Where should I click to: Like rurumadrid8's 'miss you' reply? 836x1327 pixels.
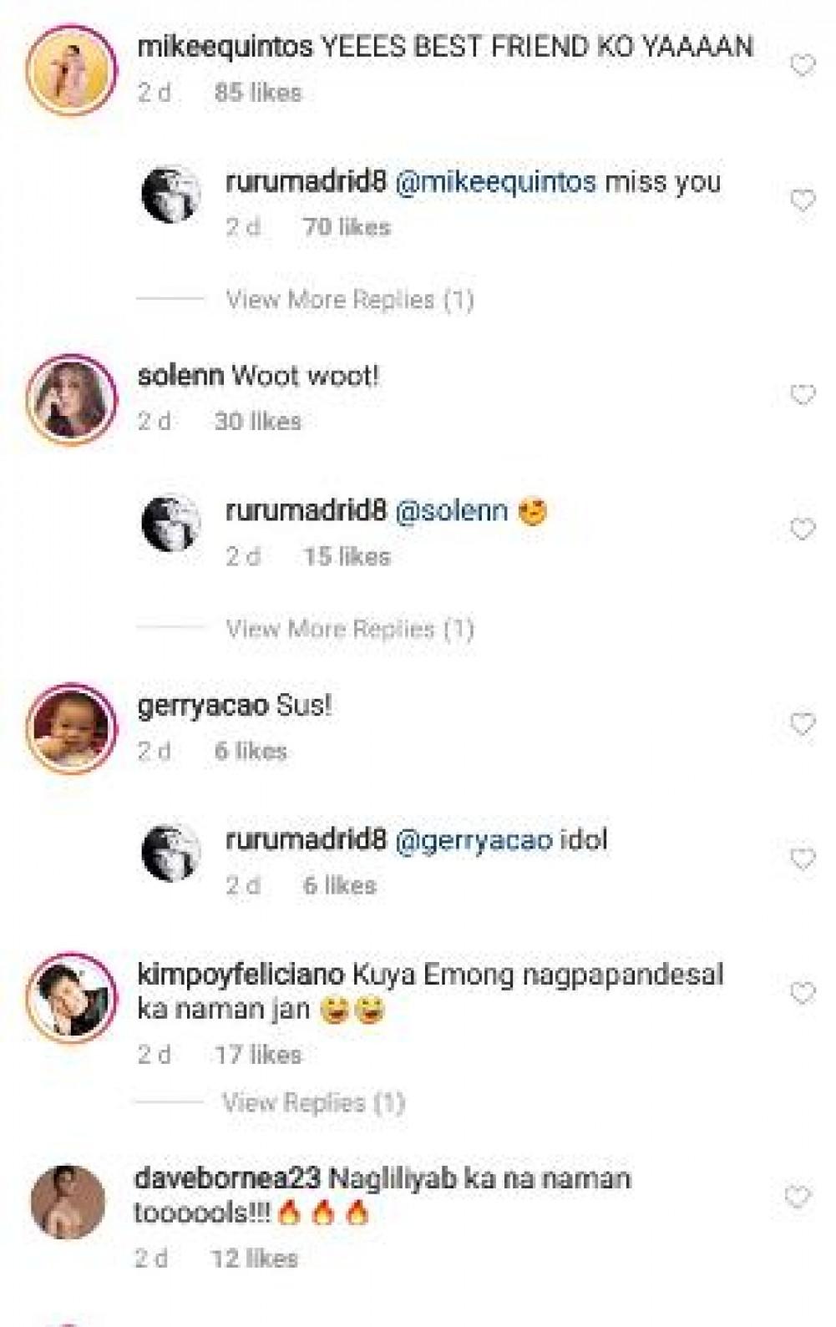802,200
